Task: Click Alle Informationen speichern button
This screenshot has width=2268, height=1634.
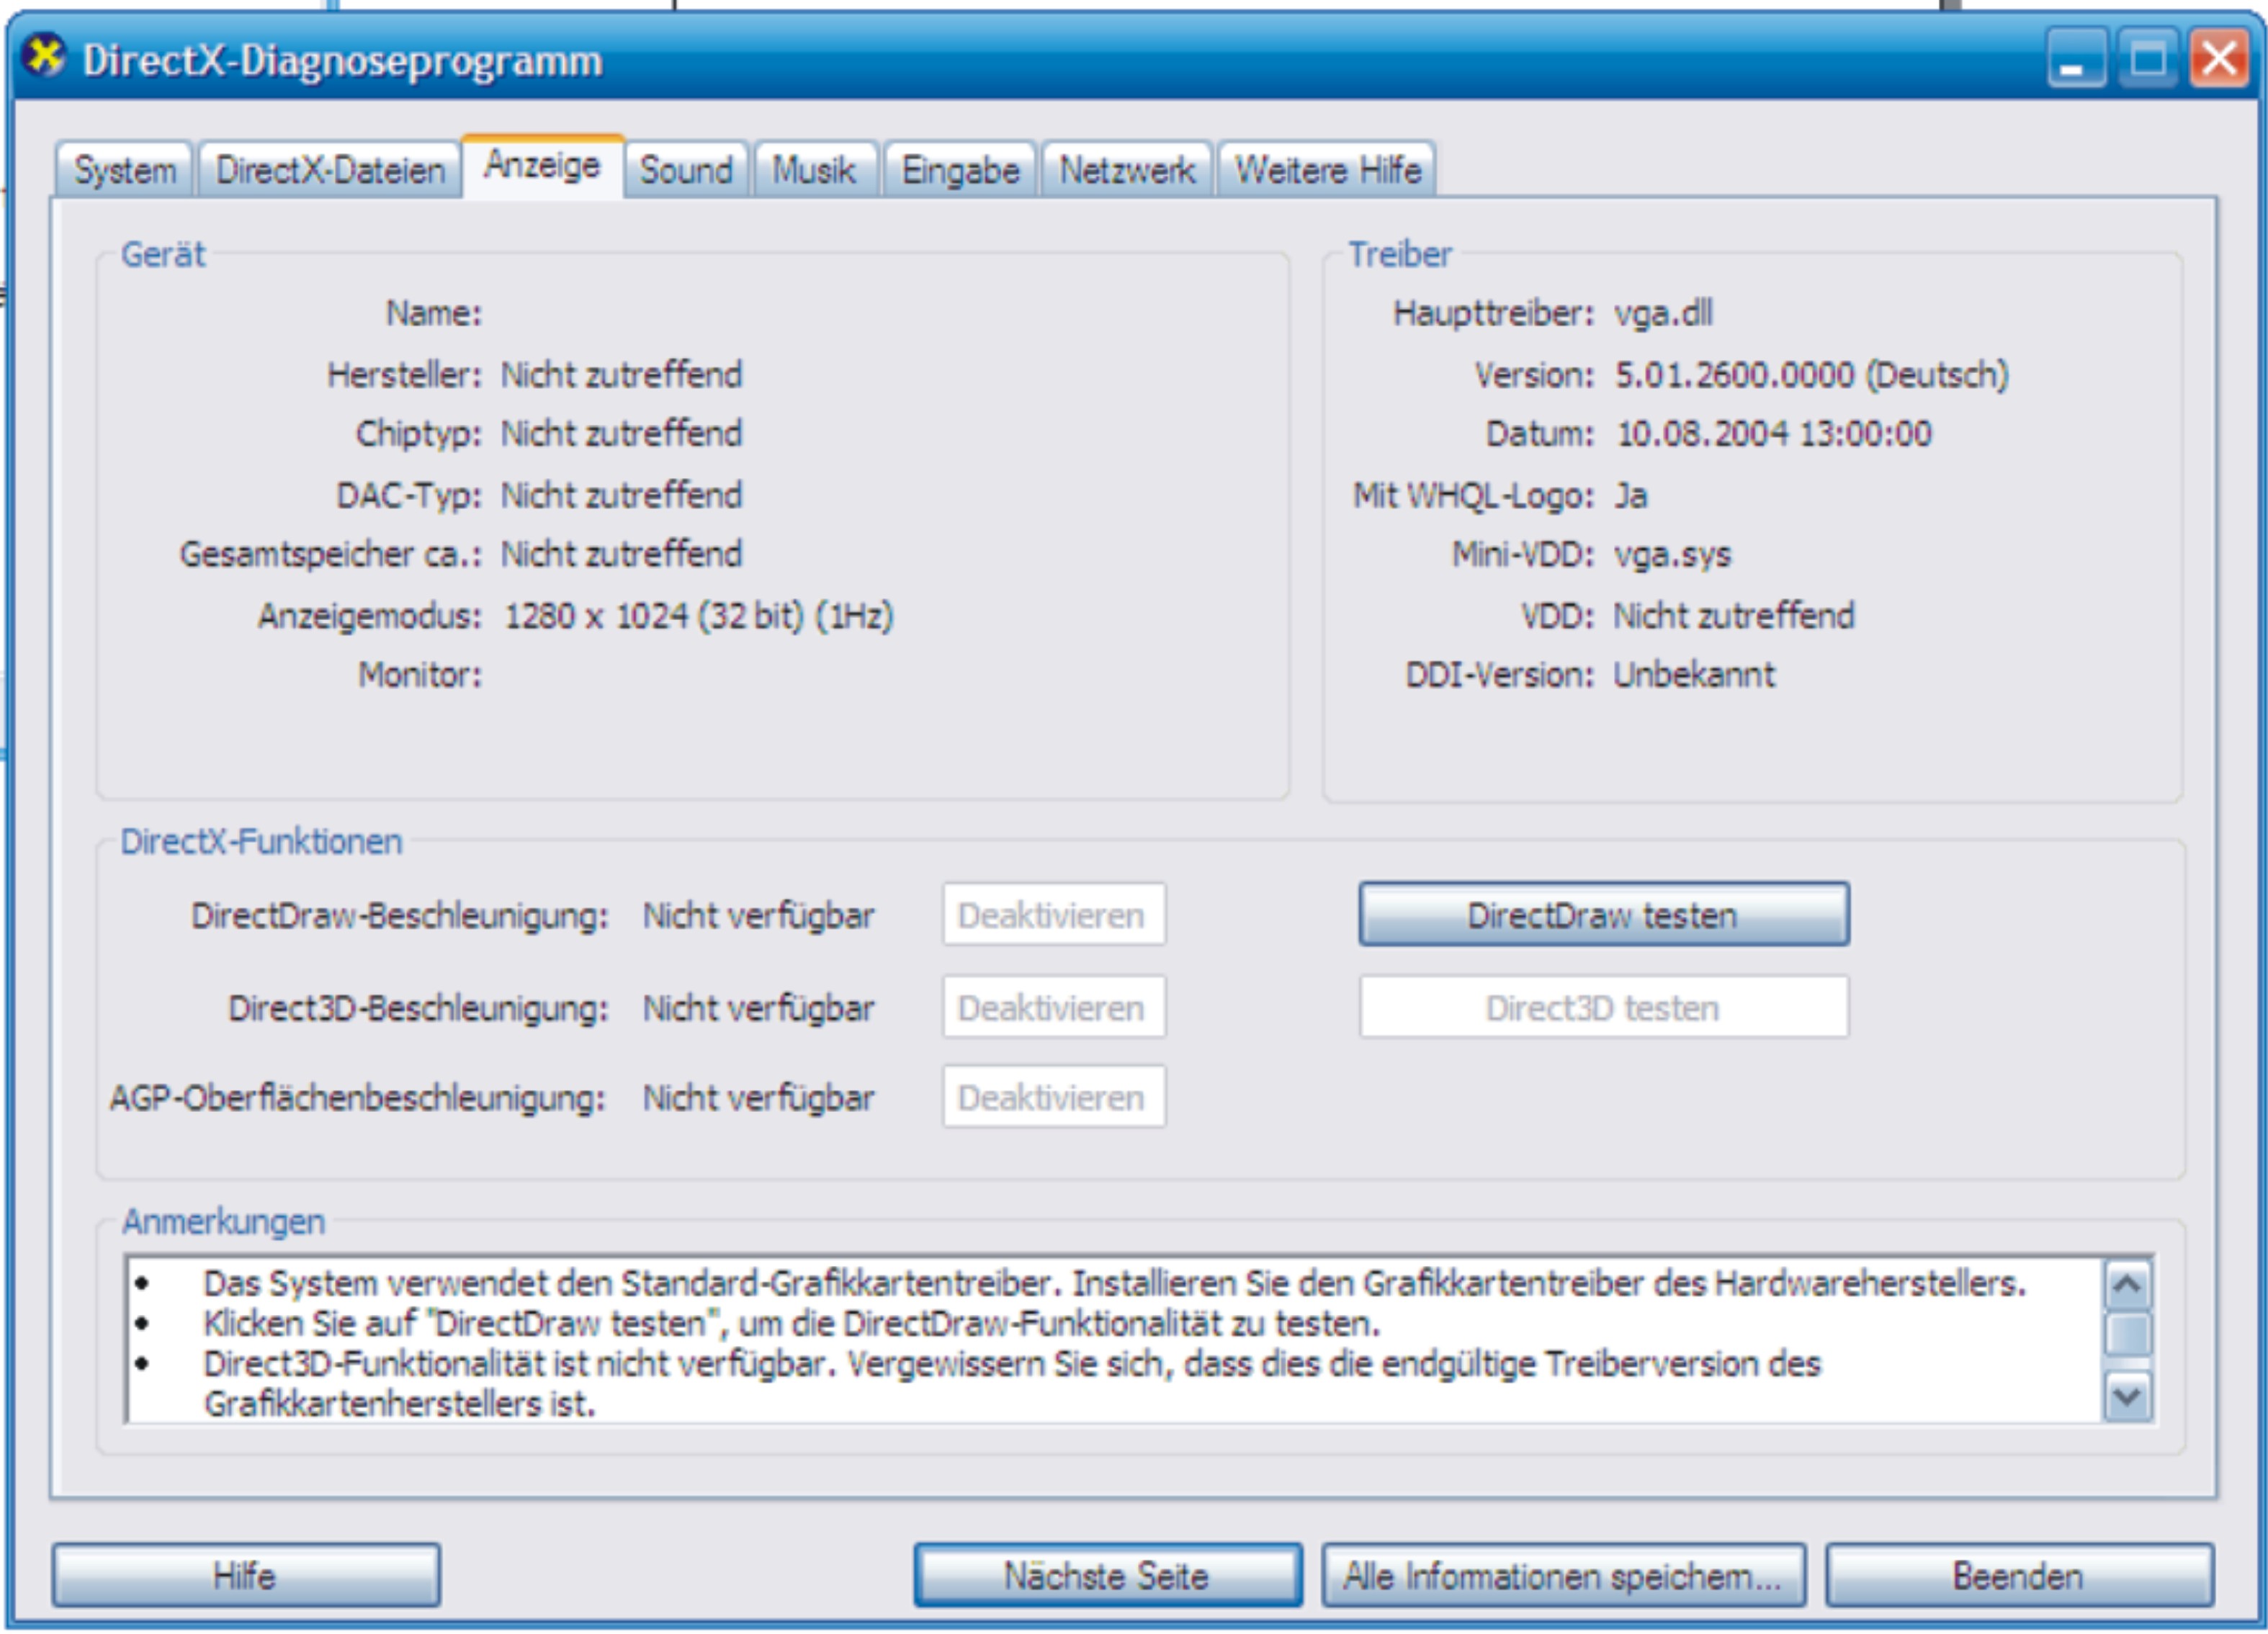Action: [x=1563, y=1576]
